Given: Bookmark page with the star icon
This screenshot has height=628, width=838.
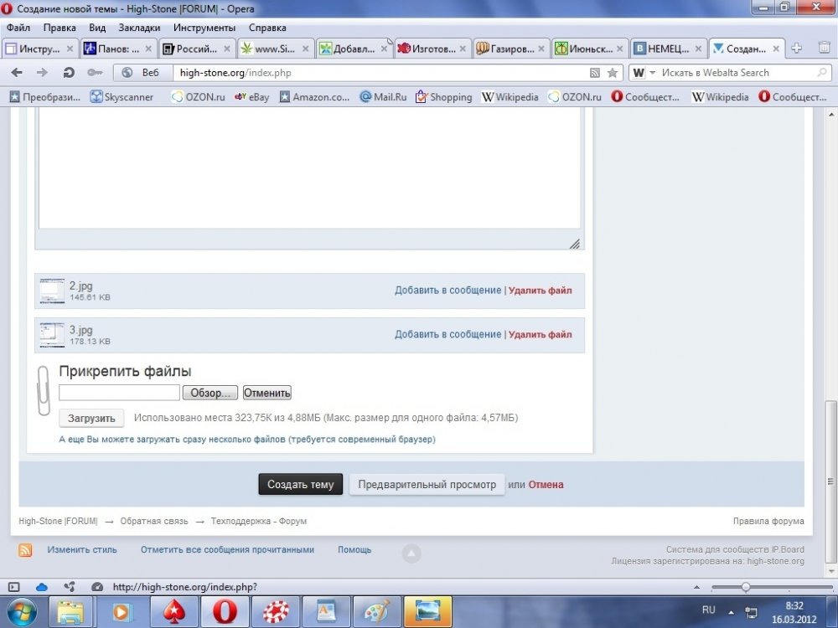Looking at the screenshot, I should pos(613,73).
